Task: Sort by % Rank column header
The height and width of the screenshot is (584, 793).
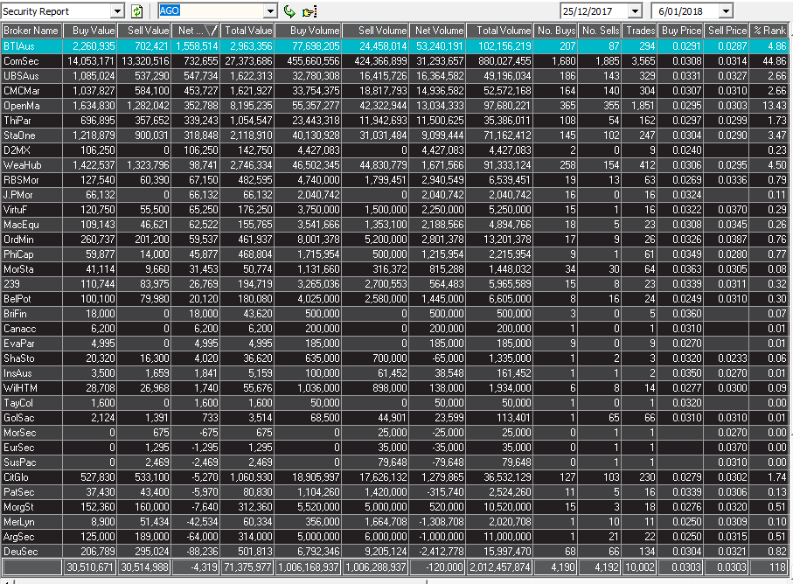Action: coord(769,31)
